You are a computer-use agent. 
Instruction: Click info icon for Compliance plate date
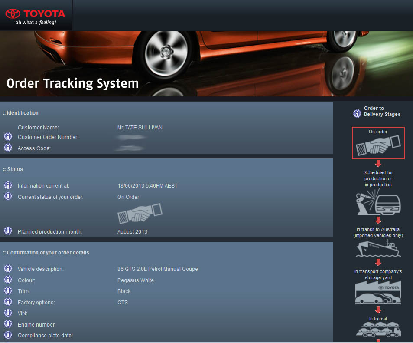pos(8,335)
